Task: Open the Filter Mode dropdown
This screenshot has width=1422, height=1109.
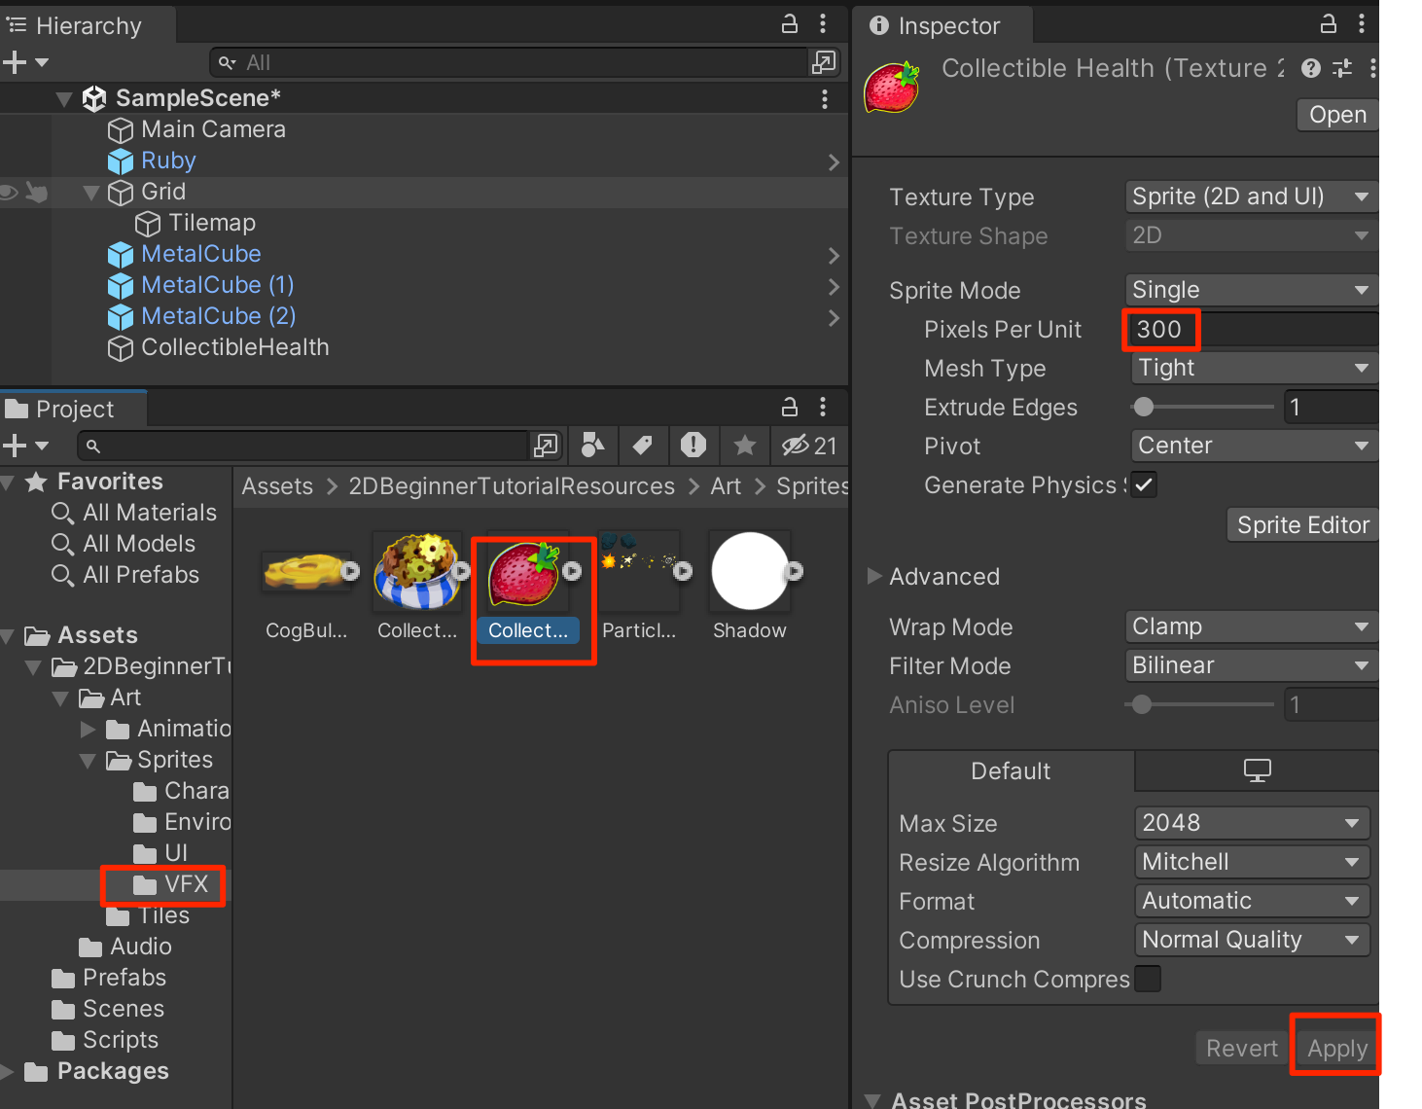Action: (x=1250, y=665)
